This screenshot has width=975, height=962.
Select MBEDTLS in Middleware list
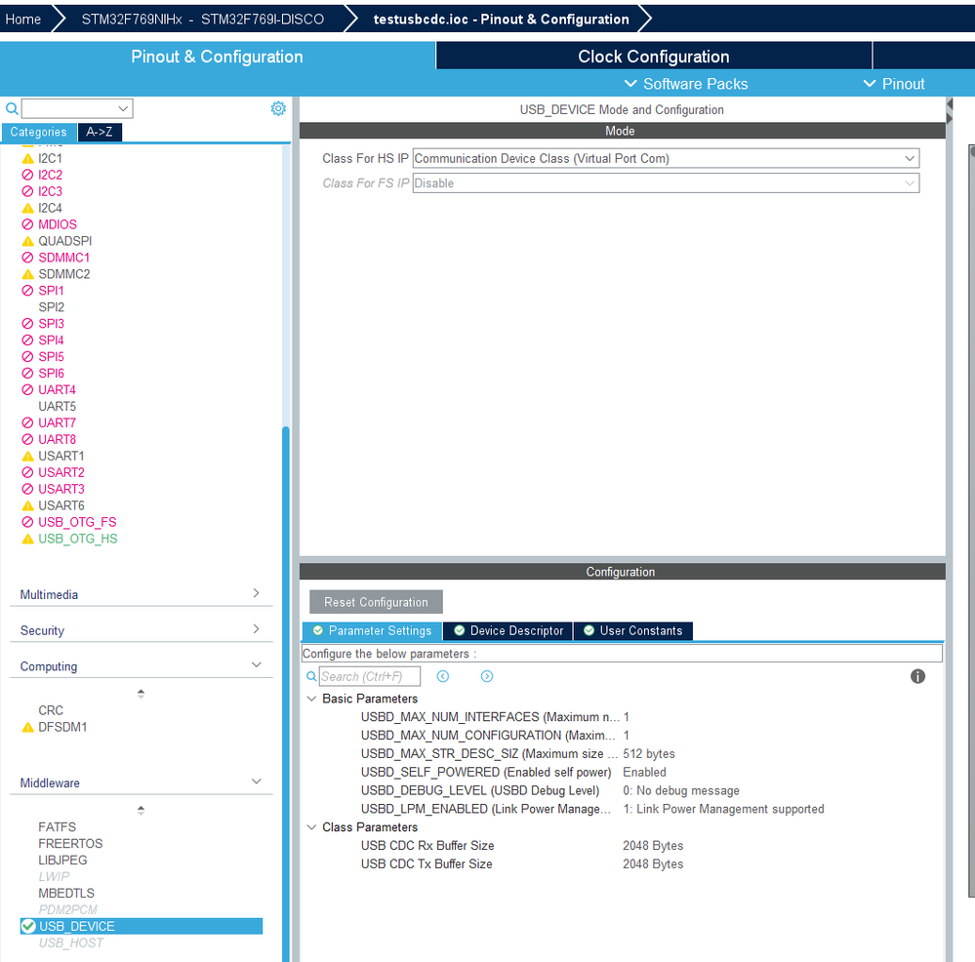[x=66, y=893]
